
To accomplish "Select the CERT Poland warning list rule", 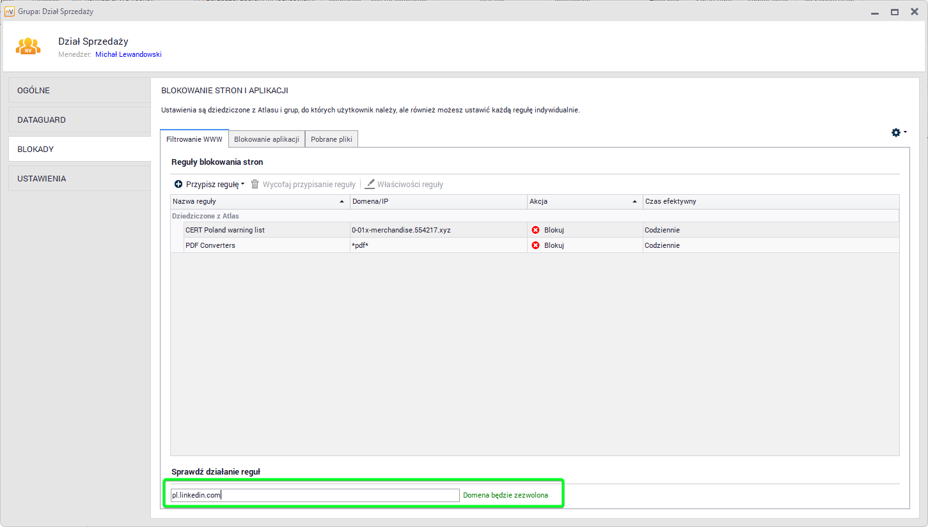I will pyautogui.click(x=224, y=230).
